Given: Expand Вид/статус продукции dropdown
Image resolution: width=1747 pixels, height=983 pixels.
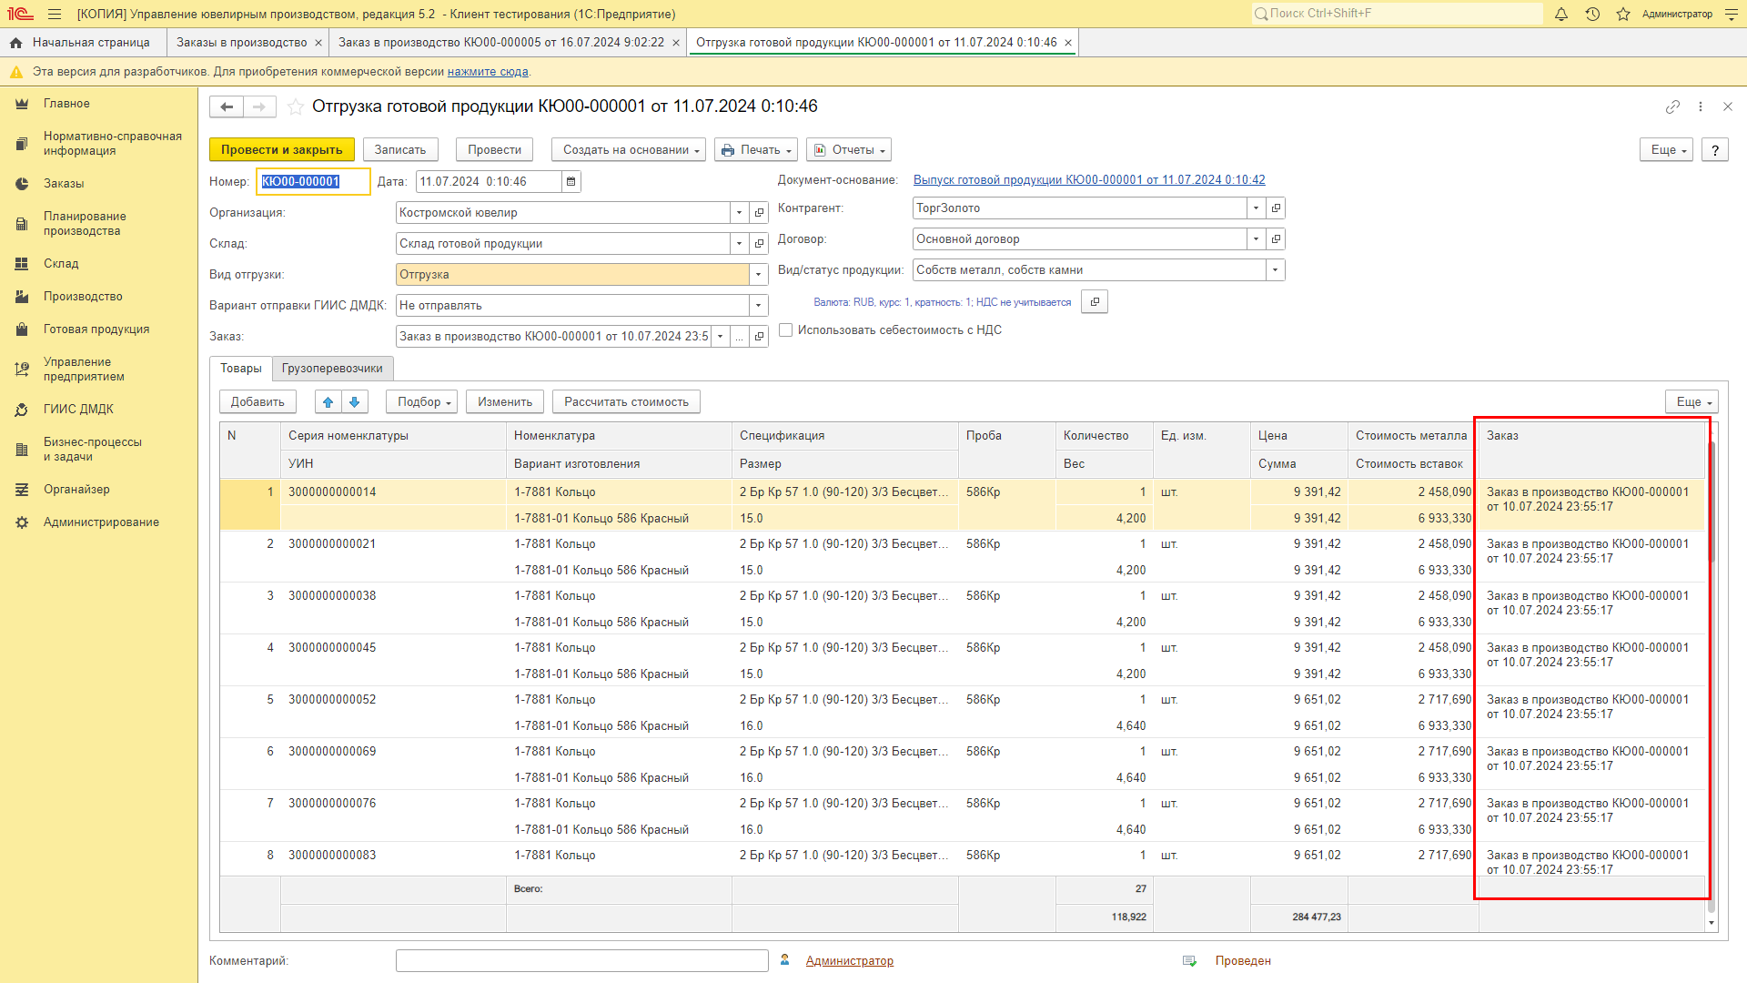Looking at the screenshot, I should tap(1275, 270).
